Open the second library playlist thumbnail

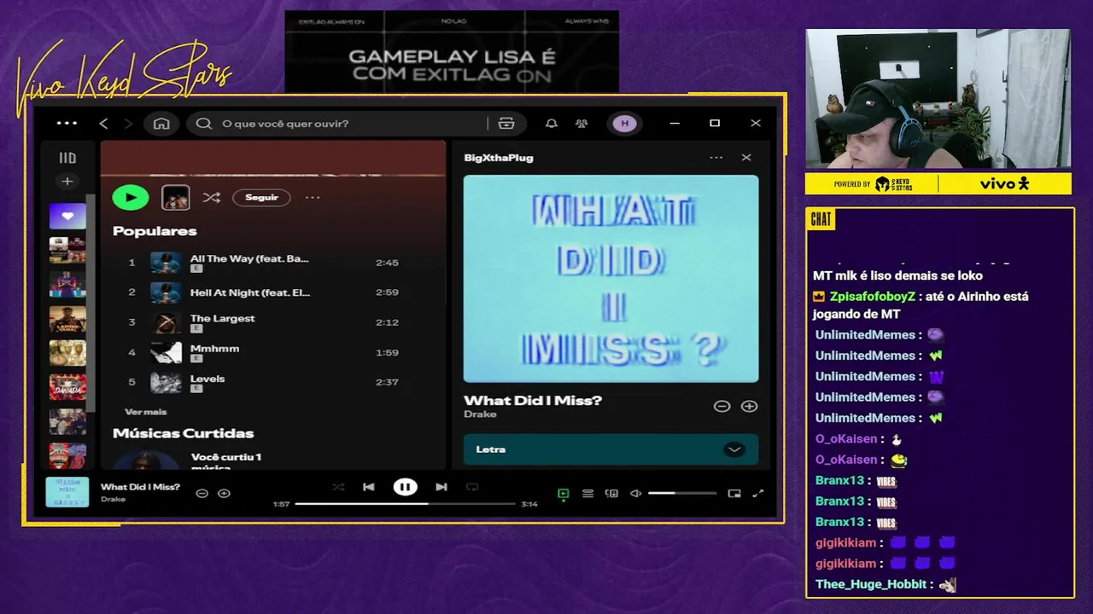[x=67, y=250]
